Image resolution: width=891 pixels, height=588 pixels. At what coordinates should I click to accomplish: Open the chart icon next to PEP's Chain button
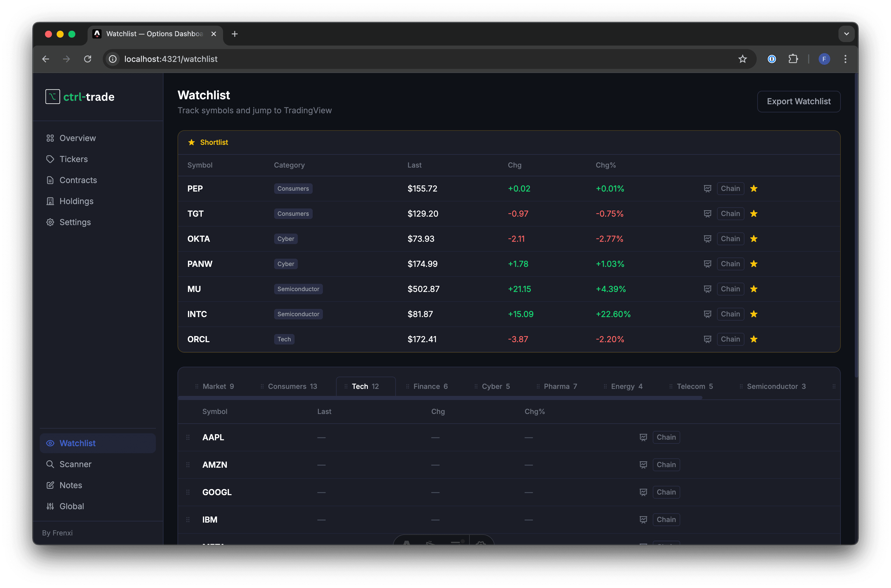[x=707, y=189]
